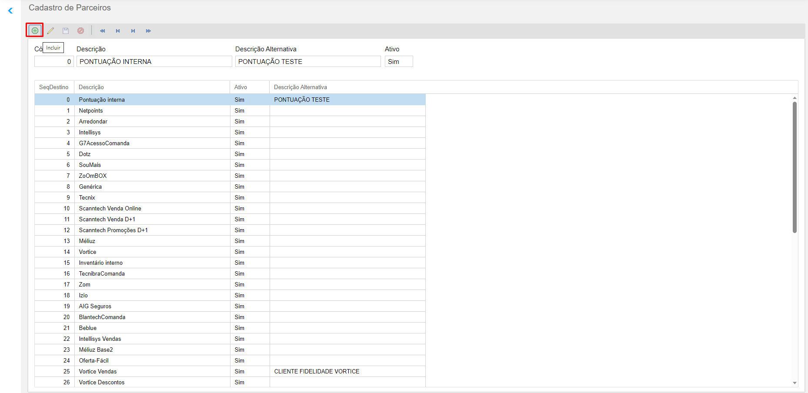
Task: Select the Inventário interno row
Action: [x=230, y=263]
